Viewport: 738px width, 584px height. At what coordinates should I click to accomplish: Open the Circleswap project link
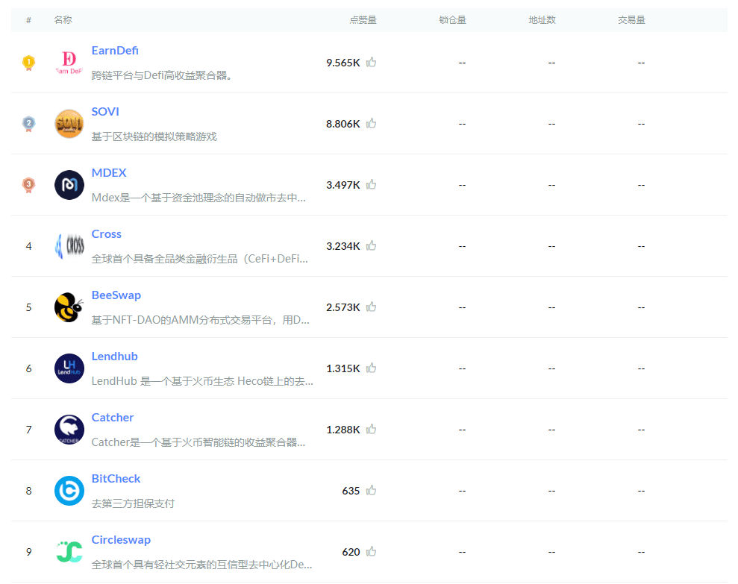pyautogui.click(x=121, y=540)
